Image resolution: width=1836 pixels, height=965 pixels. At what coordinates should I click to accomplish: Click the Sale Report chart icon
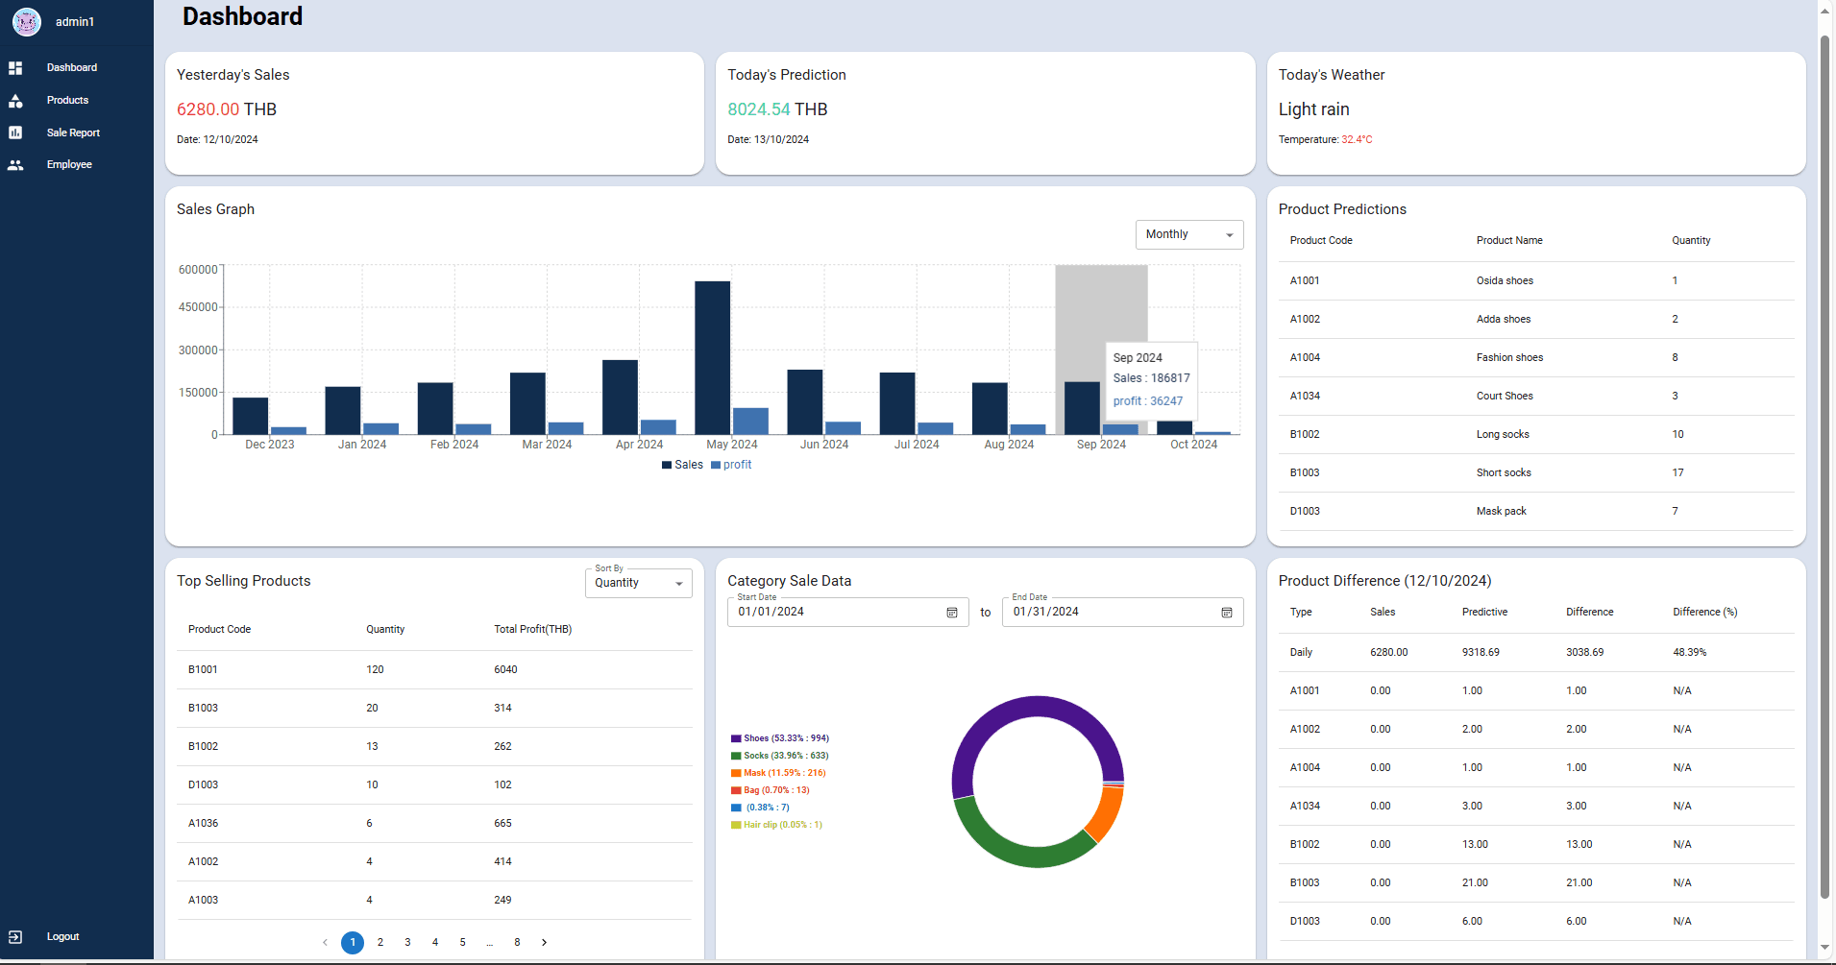point(15,133)
